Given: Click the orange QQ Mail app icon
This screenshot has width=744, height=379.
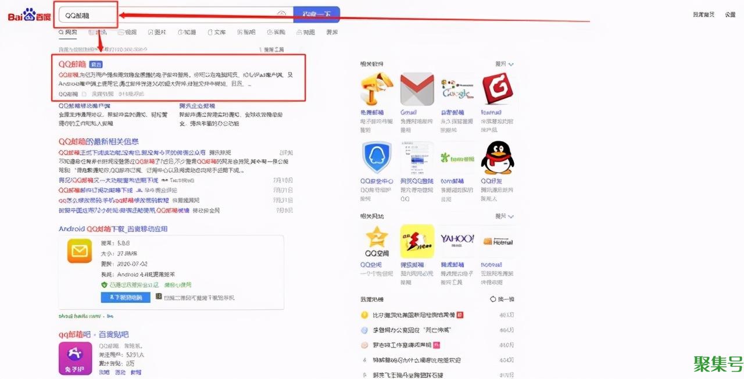Looking at the screenshot, I should click(80, 251).
